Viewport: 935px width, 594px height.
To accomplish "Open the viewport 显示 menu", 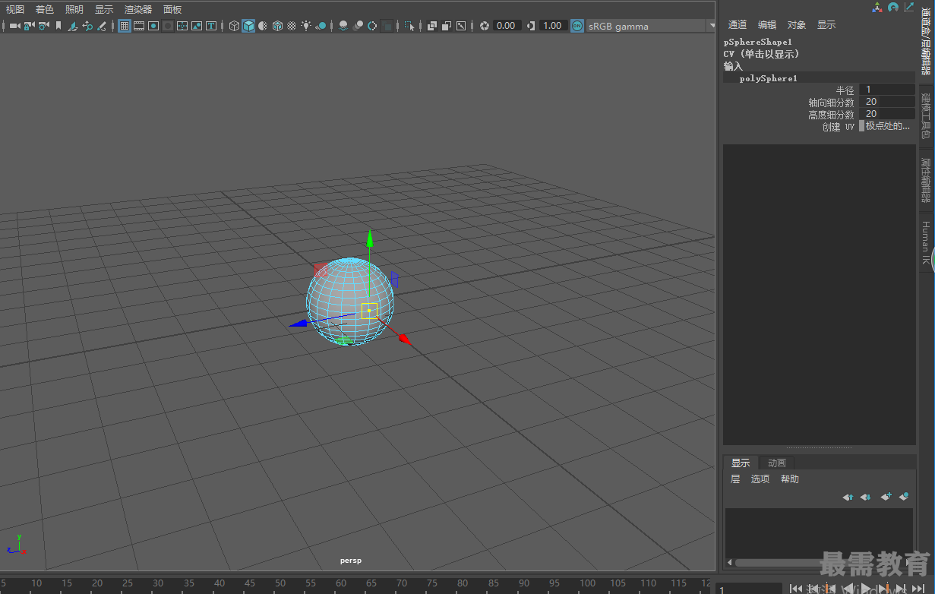I will tap(104, 10).
